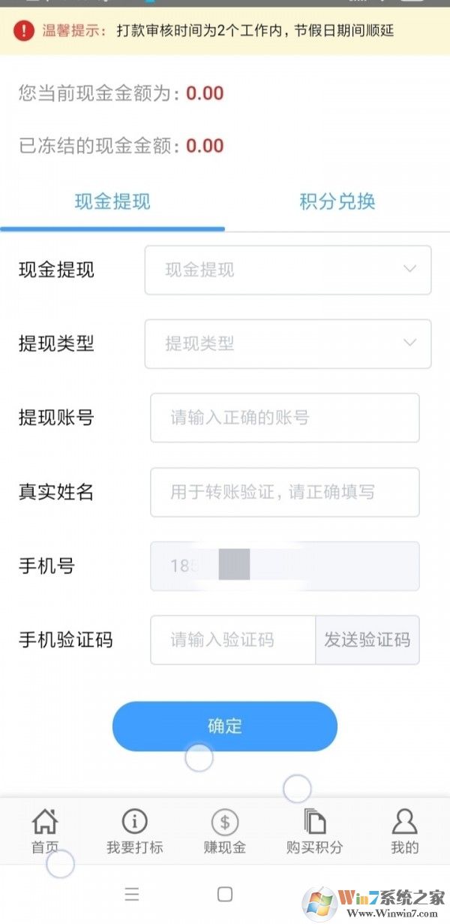
Task: Click 发送验证码 to send verification code
Action: pos(367,640)
